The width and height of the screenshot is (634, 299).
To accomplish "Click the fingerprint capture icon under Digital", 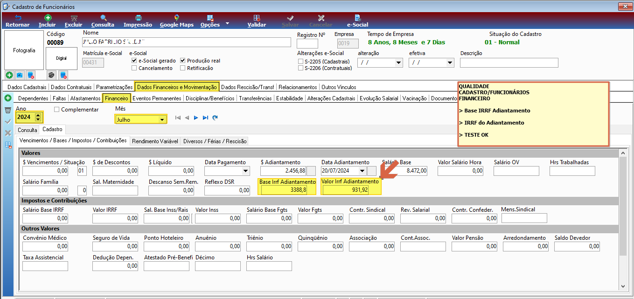I will (52, 75).
